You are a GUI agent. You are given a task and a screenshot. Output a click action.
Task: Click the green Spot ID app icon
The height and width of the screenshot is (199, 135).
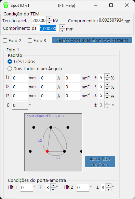[6, 5]
